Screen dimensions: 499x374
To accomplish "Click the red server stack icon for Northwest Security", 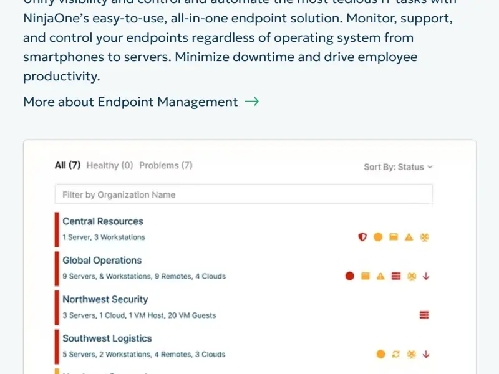I will pos(424,315).
